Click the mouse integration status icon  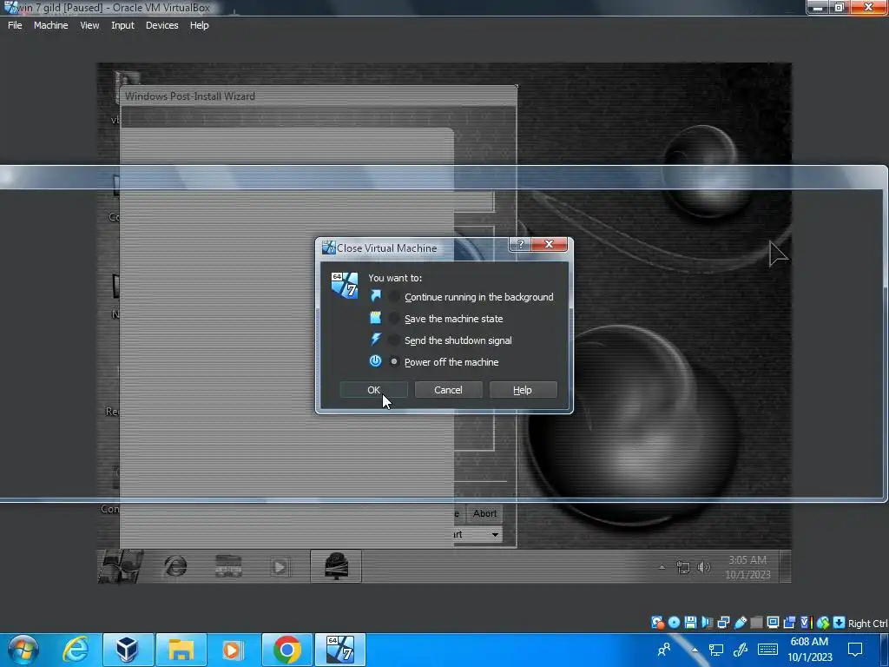coord(823,623)
